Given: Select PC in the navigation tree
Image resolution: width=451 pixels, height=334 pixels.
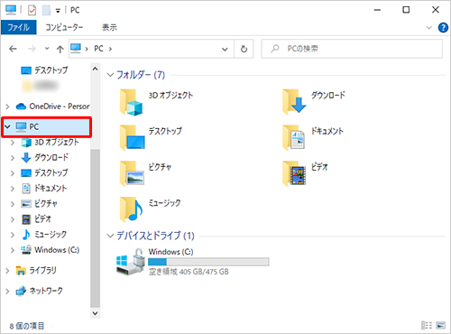Looking at the screenshot, I should (47, 127).
